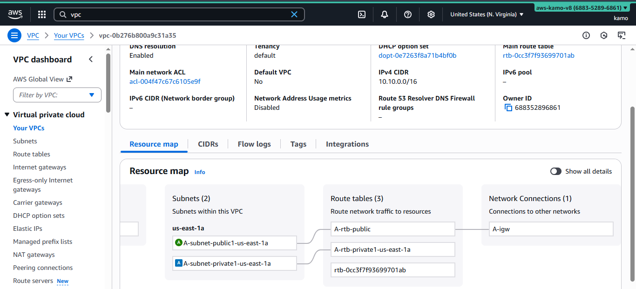Open the settings gear icon
This screenshot has width=636, height=289.
[431, 14]
